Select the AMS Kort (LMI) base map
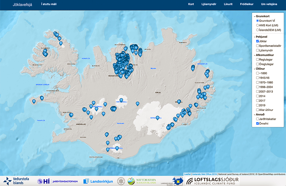286x186 pixels. 257,25
